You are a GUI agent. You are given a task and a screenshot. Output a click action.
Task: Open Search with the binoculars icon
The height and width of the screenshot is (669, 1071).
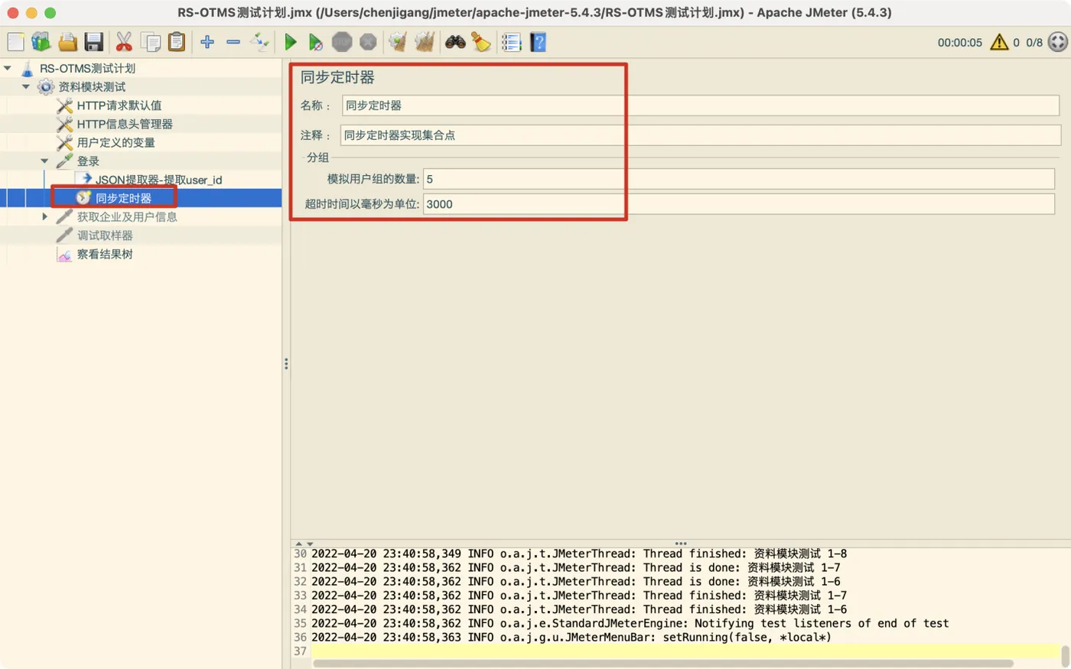pos(455,42)
